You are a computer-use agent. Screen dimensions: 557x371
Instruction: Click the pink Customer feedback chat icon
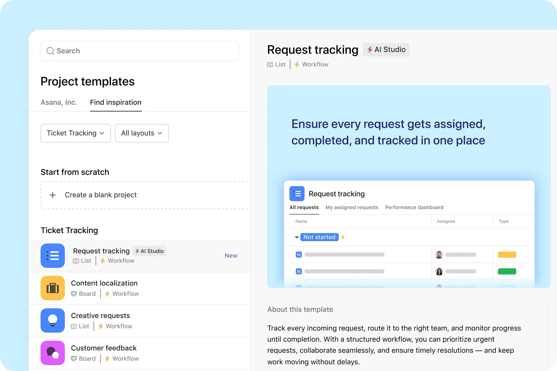point(53,353)
